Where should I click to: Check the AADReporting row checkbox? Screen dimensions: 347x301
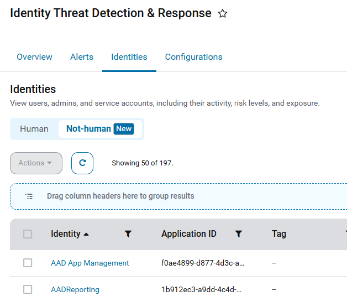coord(28,289)
